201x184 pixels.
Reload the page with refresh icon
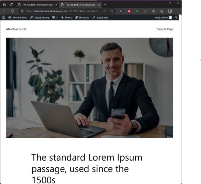coord(12,11)
